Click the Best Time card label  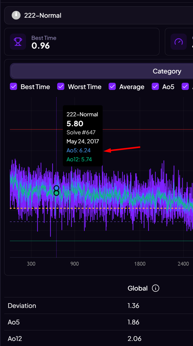[44, 38]
